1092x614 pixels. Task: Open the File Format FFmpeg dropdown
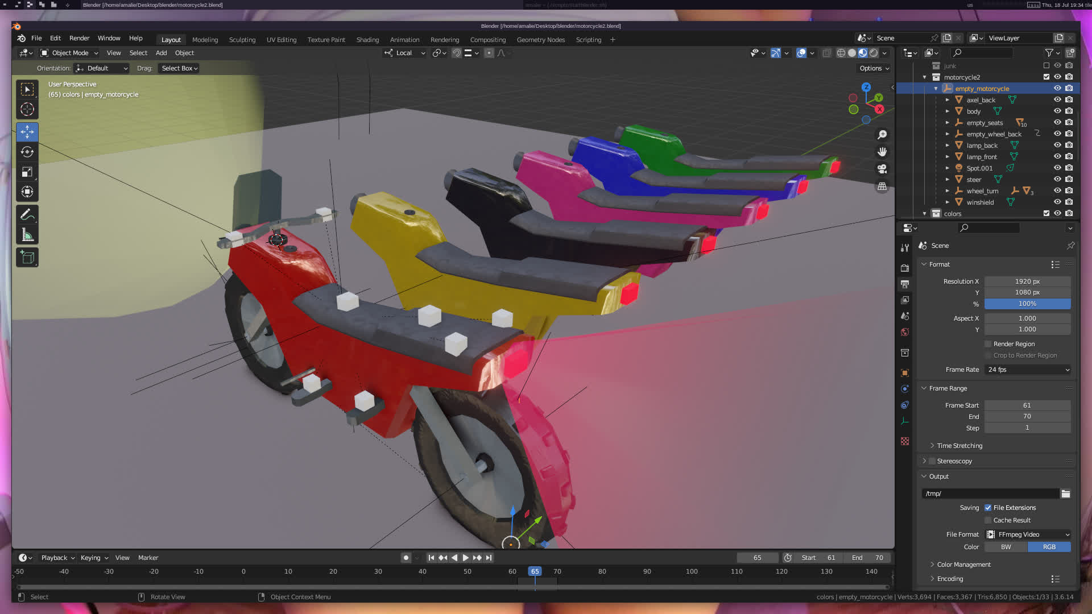pos(1027,534)
